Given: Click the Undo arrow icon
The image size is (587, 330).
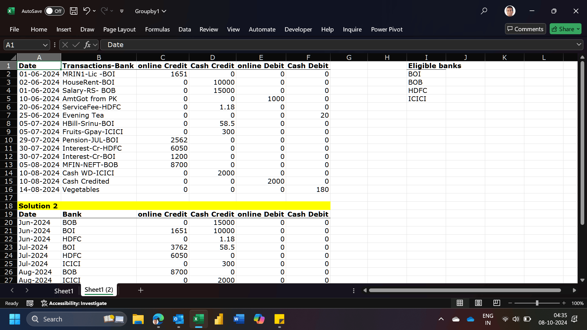Looking at the screenshot, I should click(87, 11).
